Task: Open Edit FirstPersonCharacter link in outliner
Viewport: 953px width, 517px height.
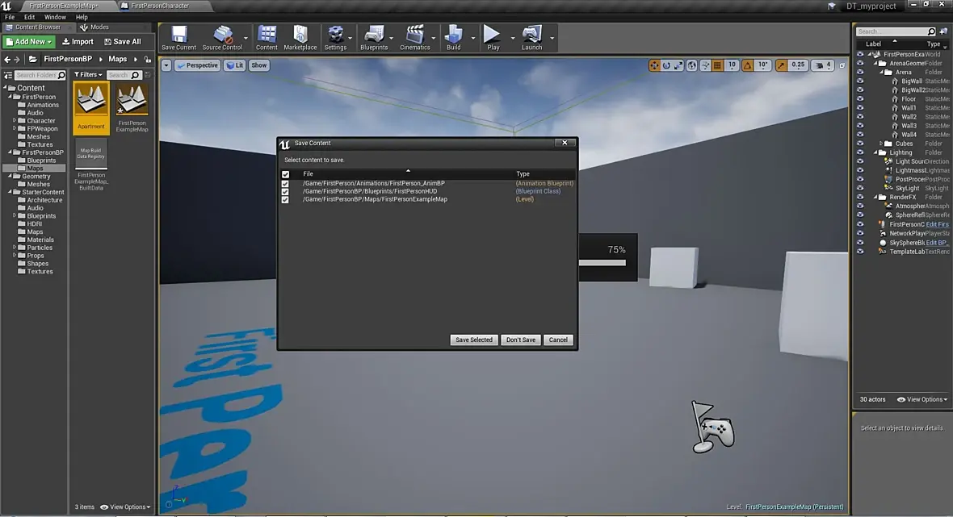Action: point(937,224)
